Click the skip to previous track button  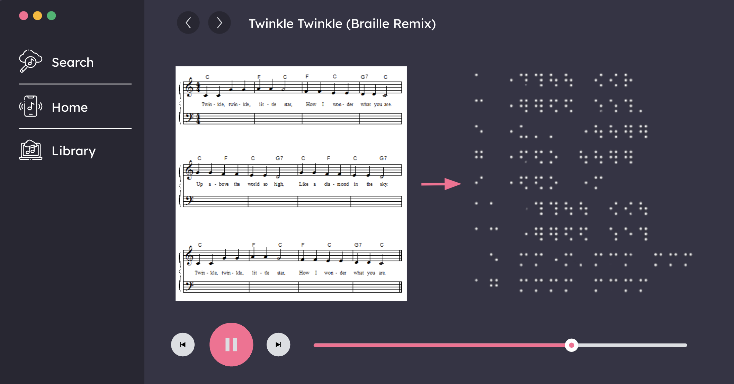(183, 345)
